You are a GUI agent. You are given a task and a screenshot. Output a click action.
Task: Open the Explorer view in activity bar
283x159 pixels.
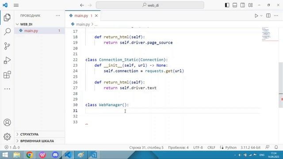click(7, 18)
